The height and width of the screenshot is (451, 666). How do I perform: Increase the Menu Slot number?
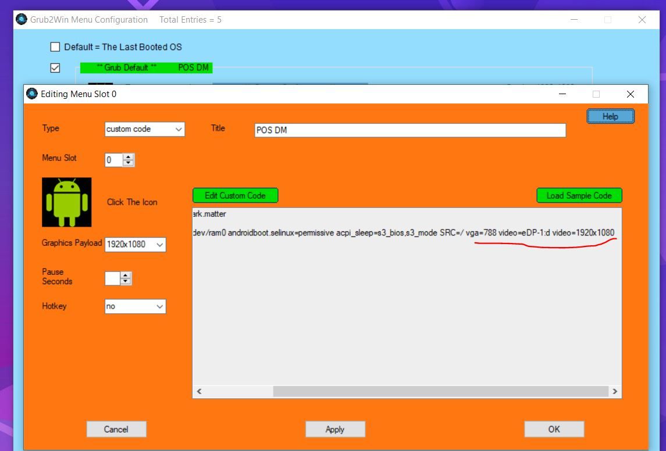point(129,157)
